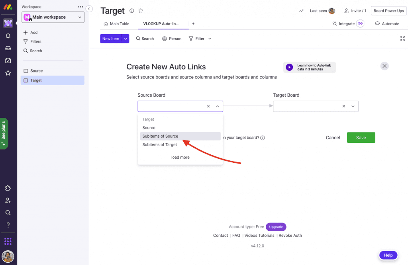
Task: Open apps puzzle piece icon
Action: point(8,188)
